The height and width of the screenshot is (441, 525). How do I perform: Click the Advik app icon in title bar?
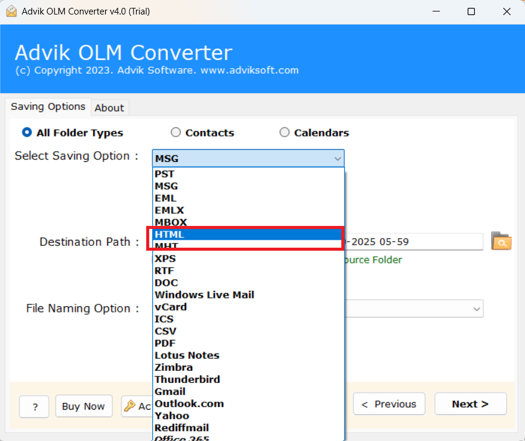pos(10,11)
